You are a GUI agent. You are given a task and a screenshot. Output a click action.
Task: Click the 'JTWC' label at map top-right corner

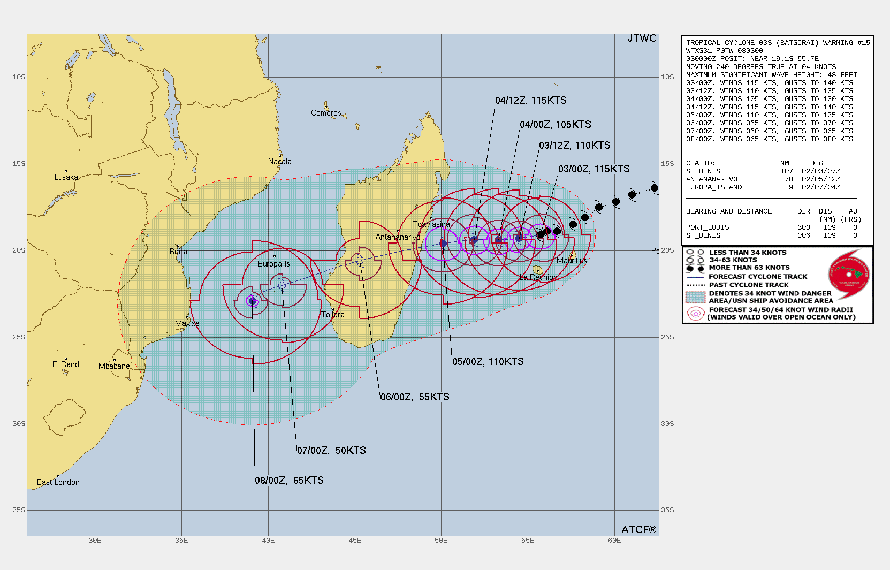coord(642,39)
